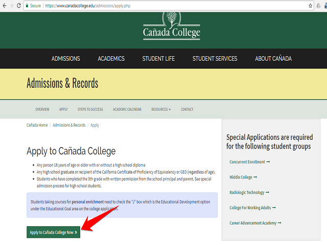Click the bullet about persons 18 years or older
The height and width of the screenshot is (245, 327).
click(91, 165)
